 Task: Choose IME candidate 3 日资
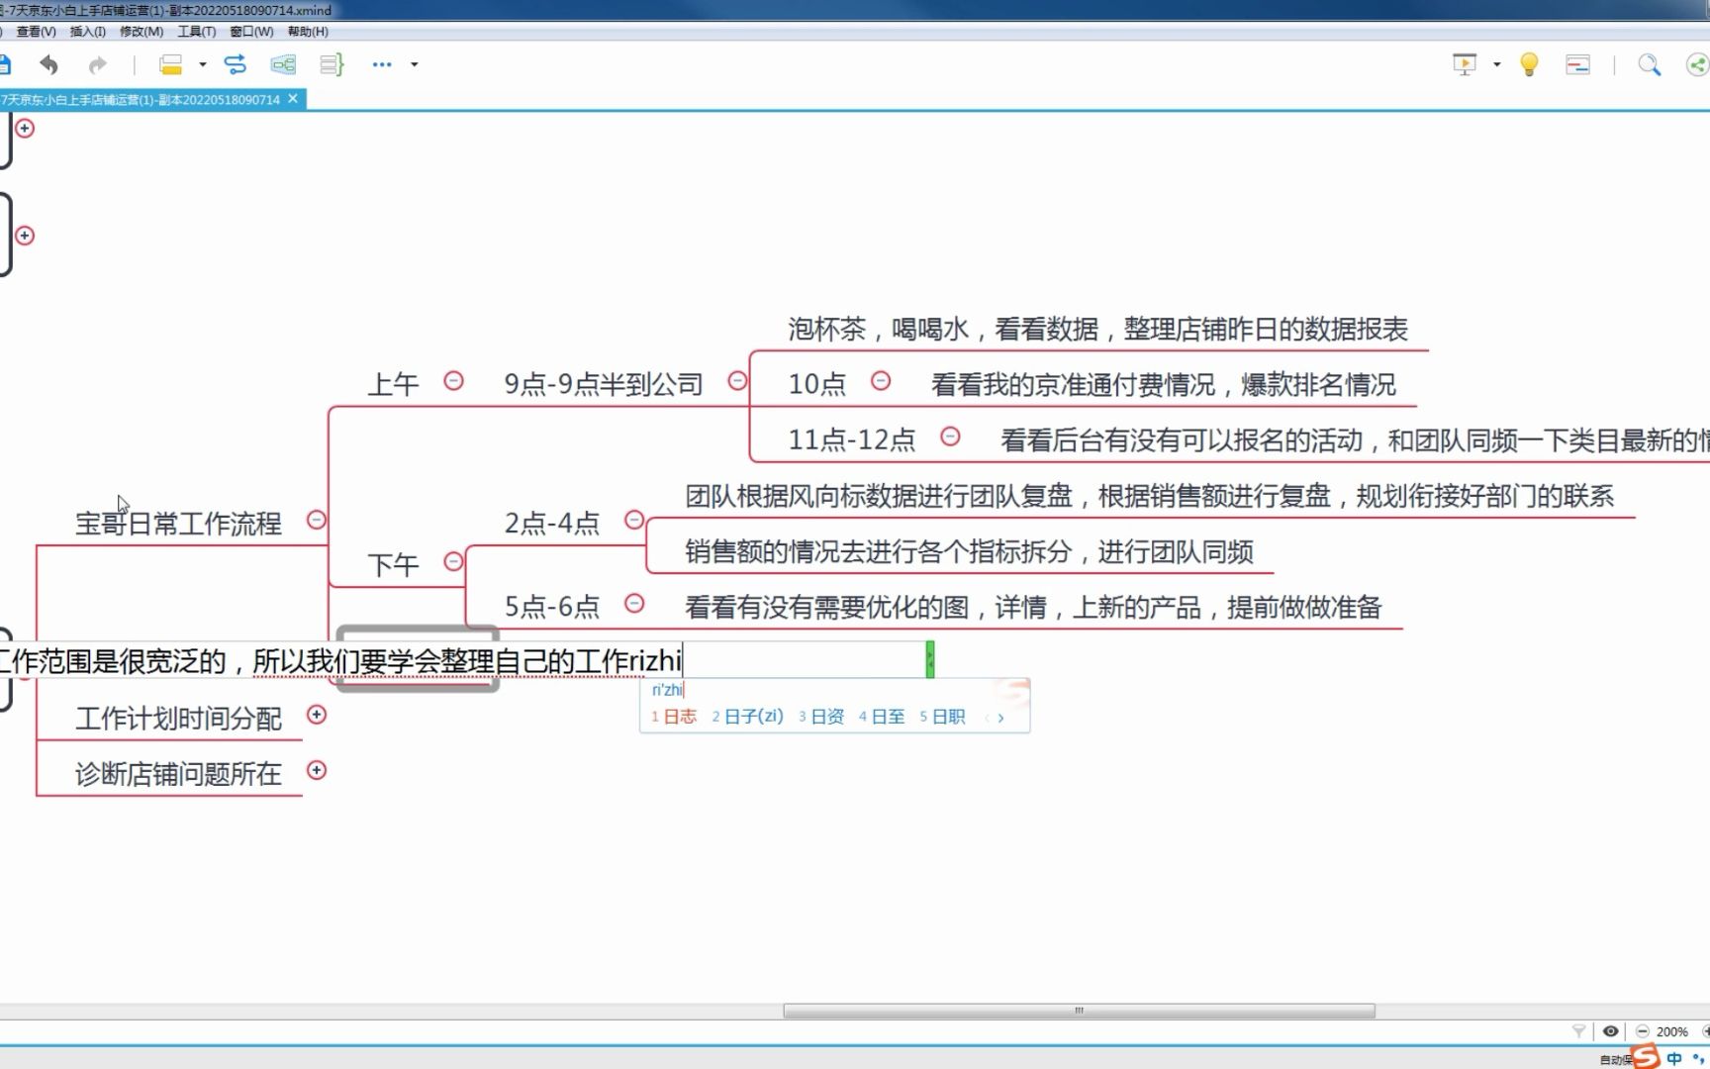click(821, 717)
